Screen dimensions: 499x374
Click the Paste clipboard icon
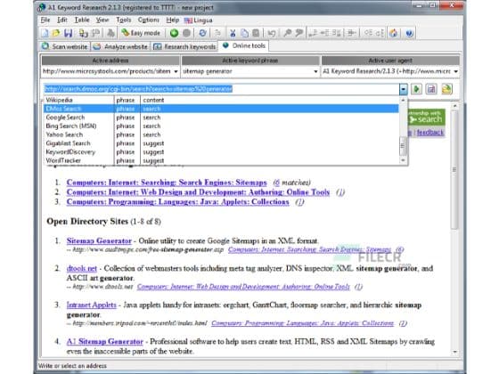256,33
